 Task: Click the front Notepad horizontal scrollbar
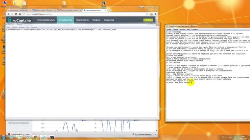81,118
